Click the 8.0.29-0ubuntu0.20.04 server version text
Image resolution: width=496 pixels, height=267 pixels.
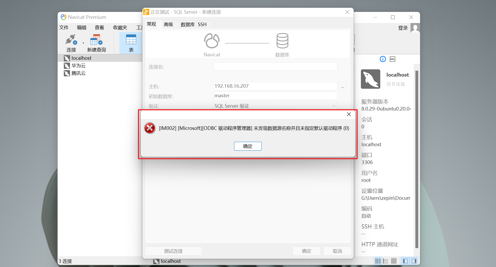pos(386,109)
